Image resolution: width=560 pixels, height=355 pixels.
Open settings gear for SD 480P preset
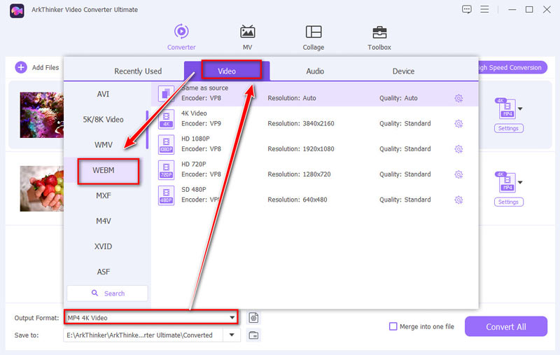(458, 200)
